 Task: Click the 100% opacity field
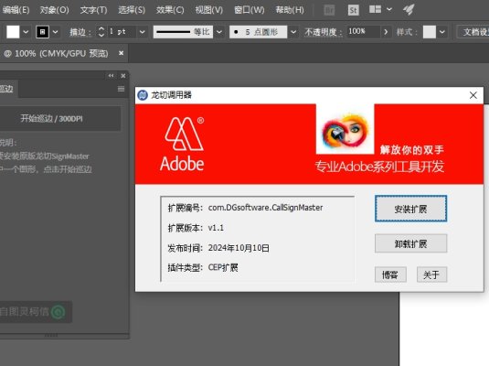363,32
